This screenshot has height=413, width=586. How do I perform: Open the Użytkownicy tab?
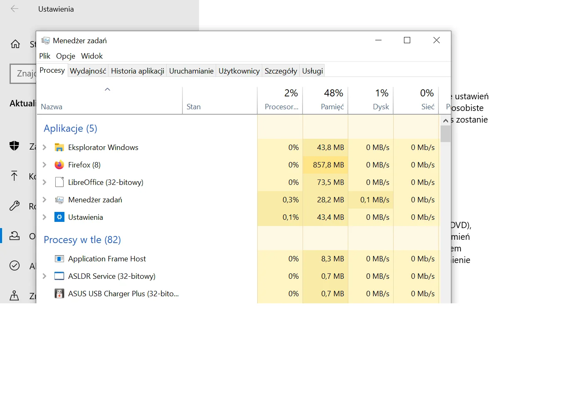point(239,71)
